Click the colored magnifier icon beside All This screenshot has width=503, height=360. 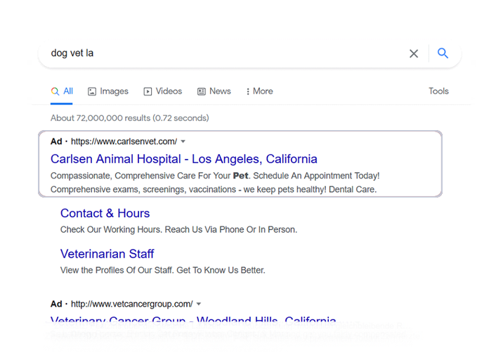55,91
